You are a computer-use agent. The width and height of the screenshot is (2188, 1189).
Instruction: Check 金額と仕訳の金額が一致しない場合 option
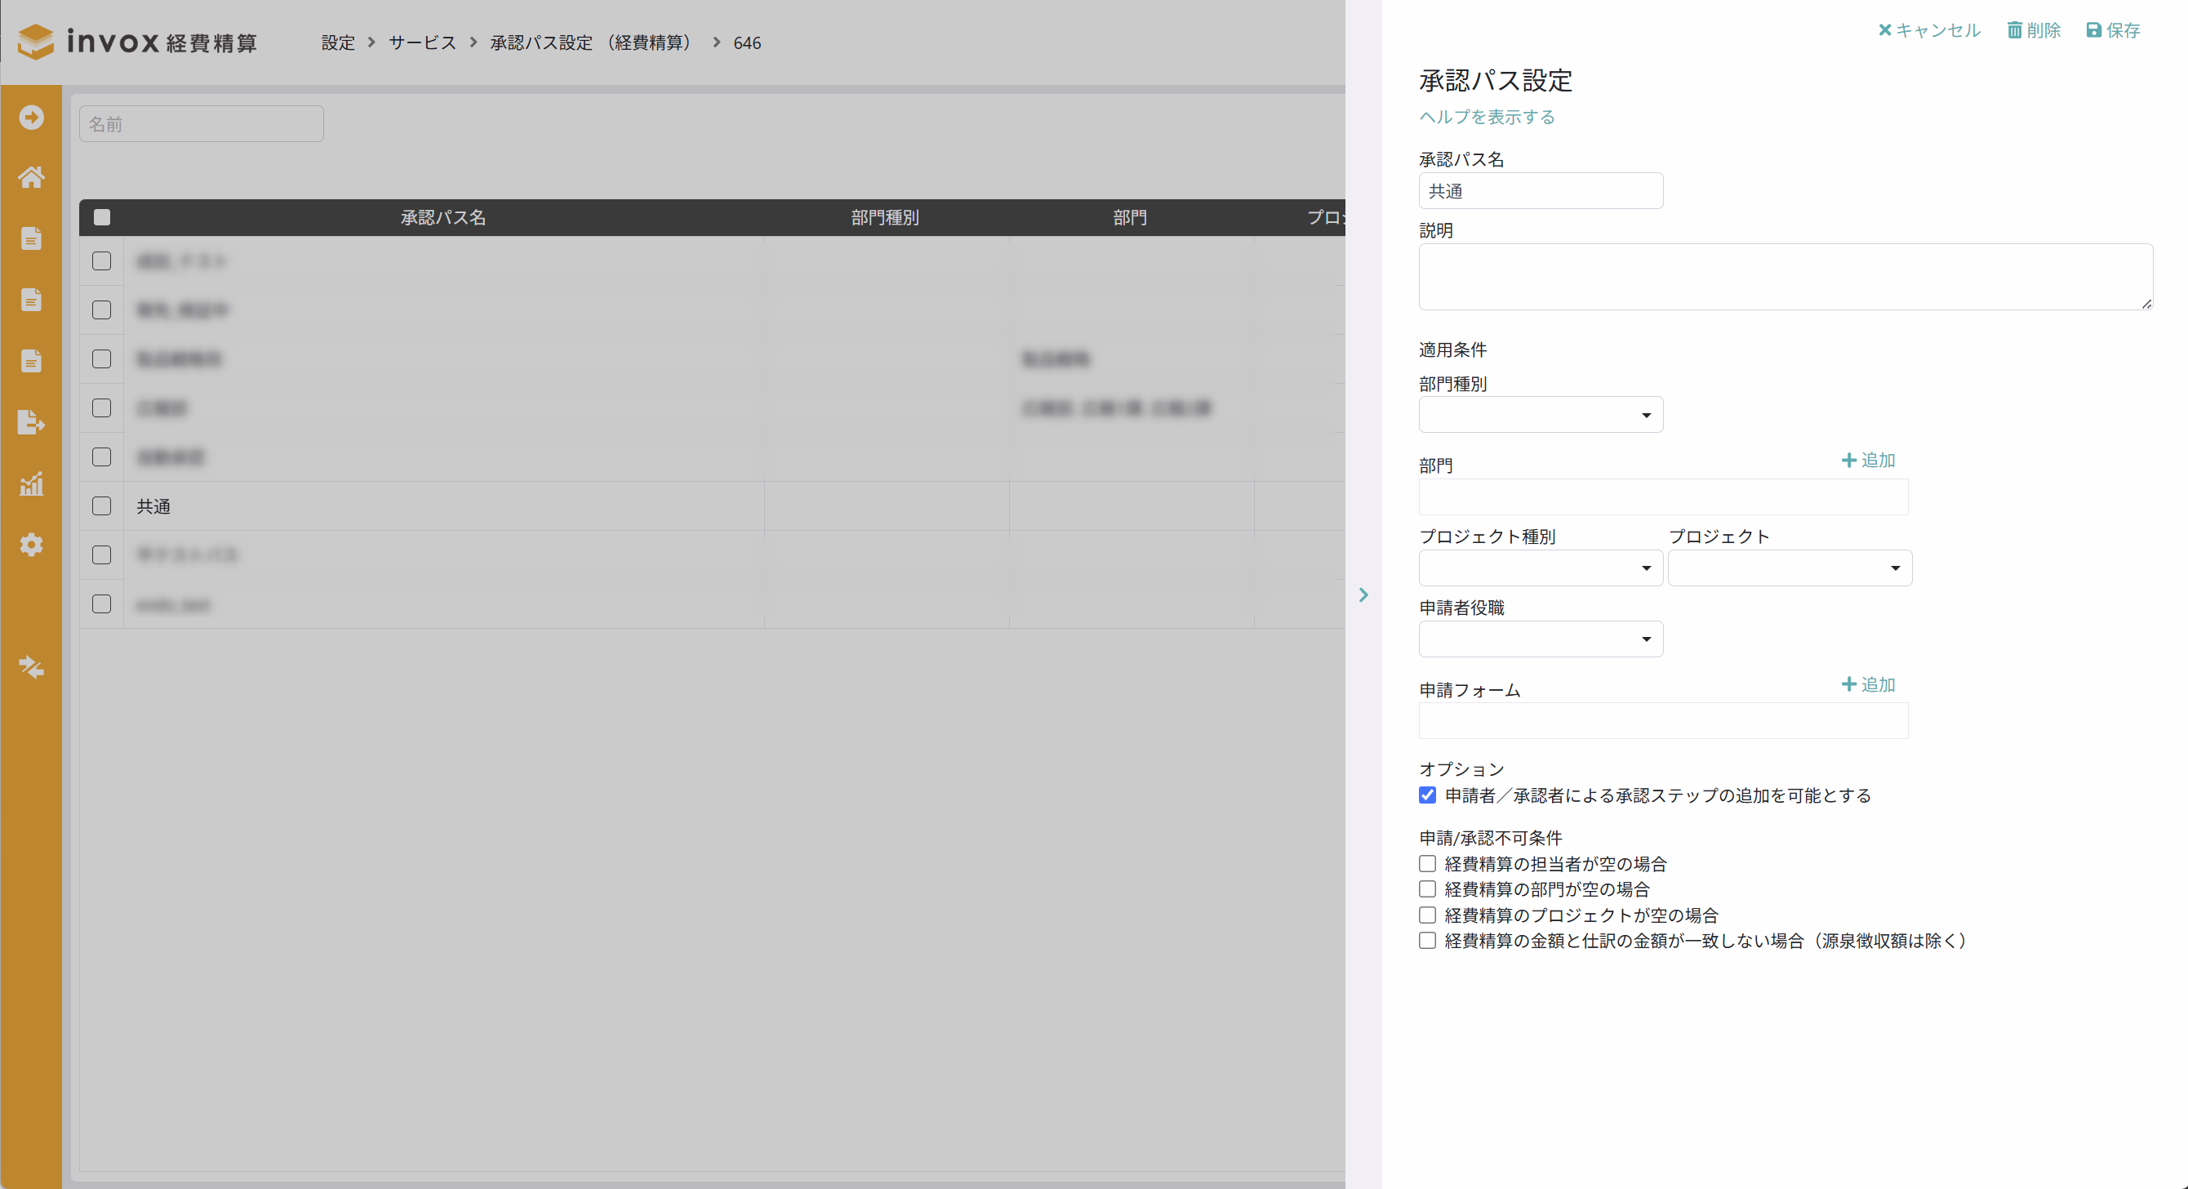click(x=1427, y=941)
